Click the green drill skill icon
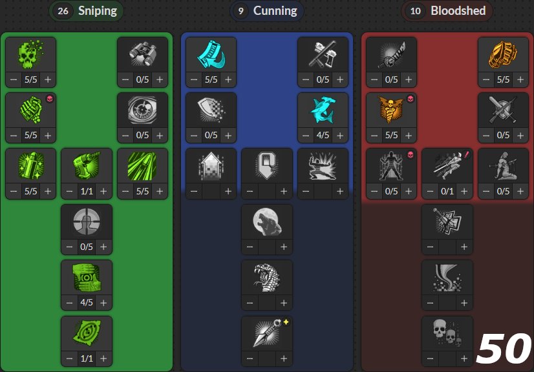The height and width of the screenshot is (372, 534). click(x=87, y=166)
